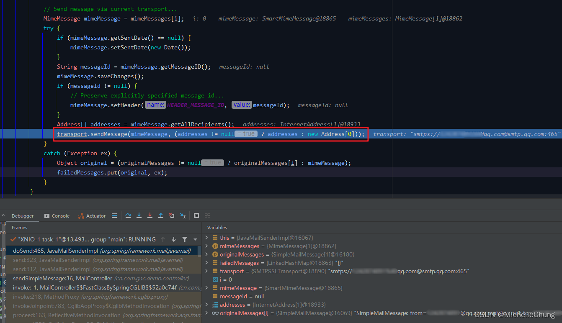The width and height of the screenshot is (562, 323).
Task: Click the Run to Cursor icon
Action: click(183, 216)
